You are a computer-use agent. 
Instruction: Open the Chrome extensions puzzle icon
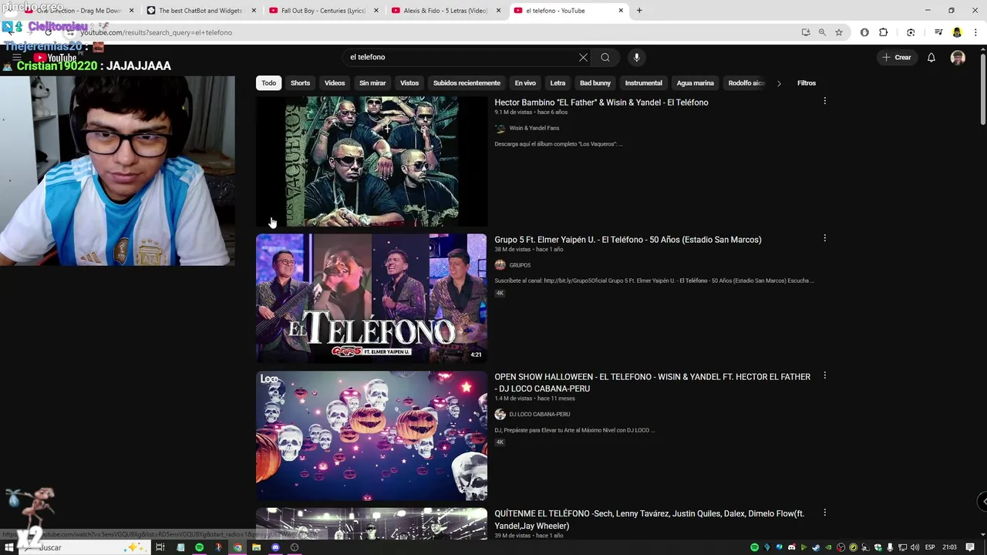tap(884, 32)
